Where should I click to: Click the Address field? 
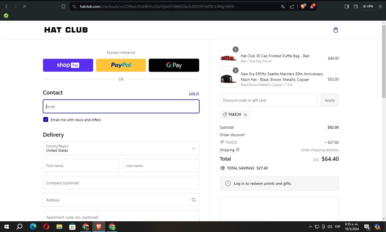pos(121,200)
